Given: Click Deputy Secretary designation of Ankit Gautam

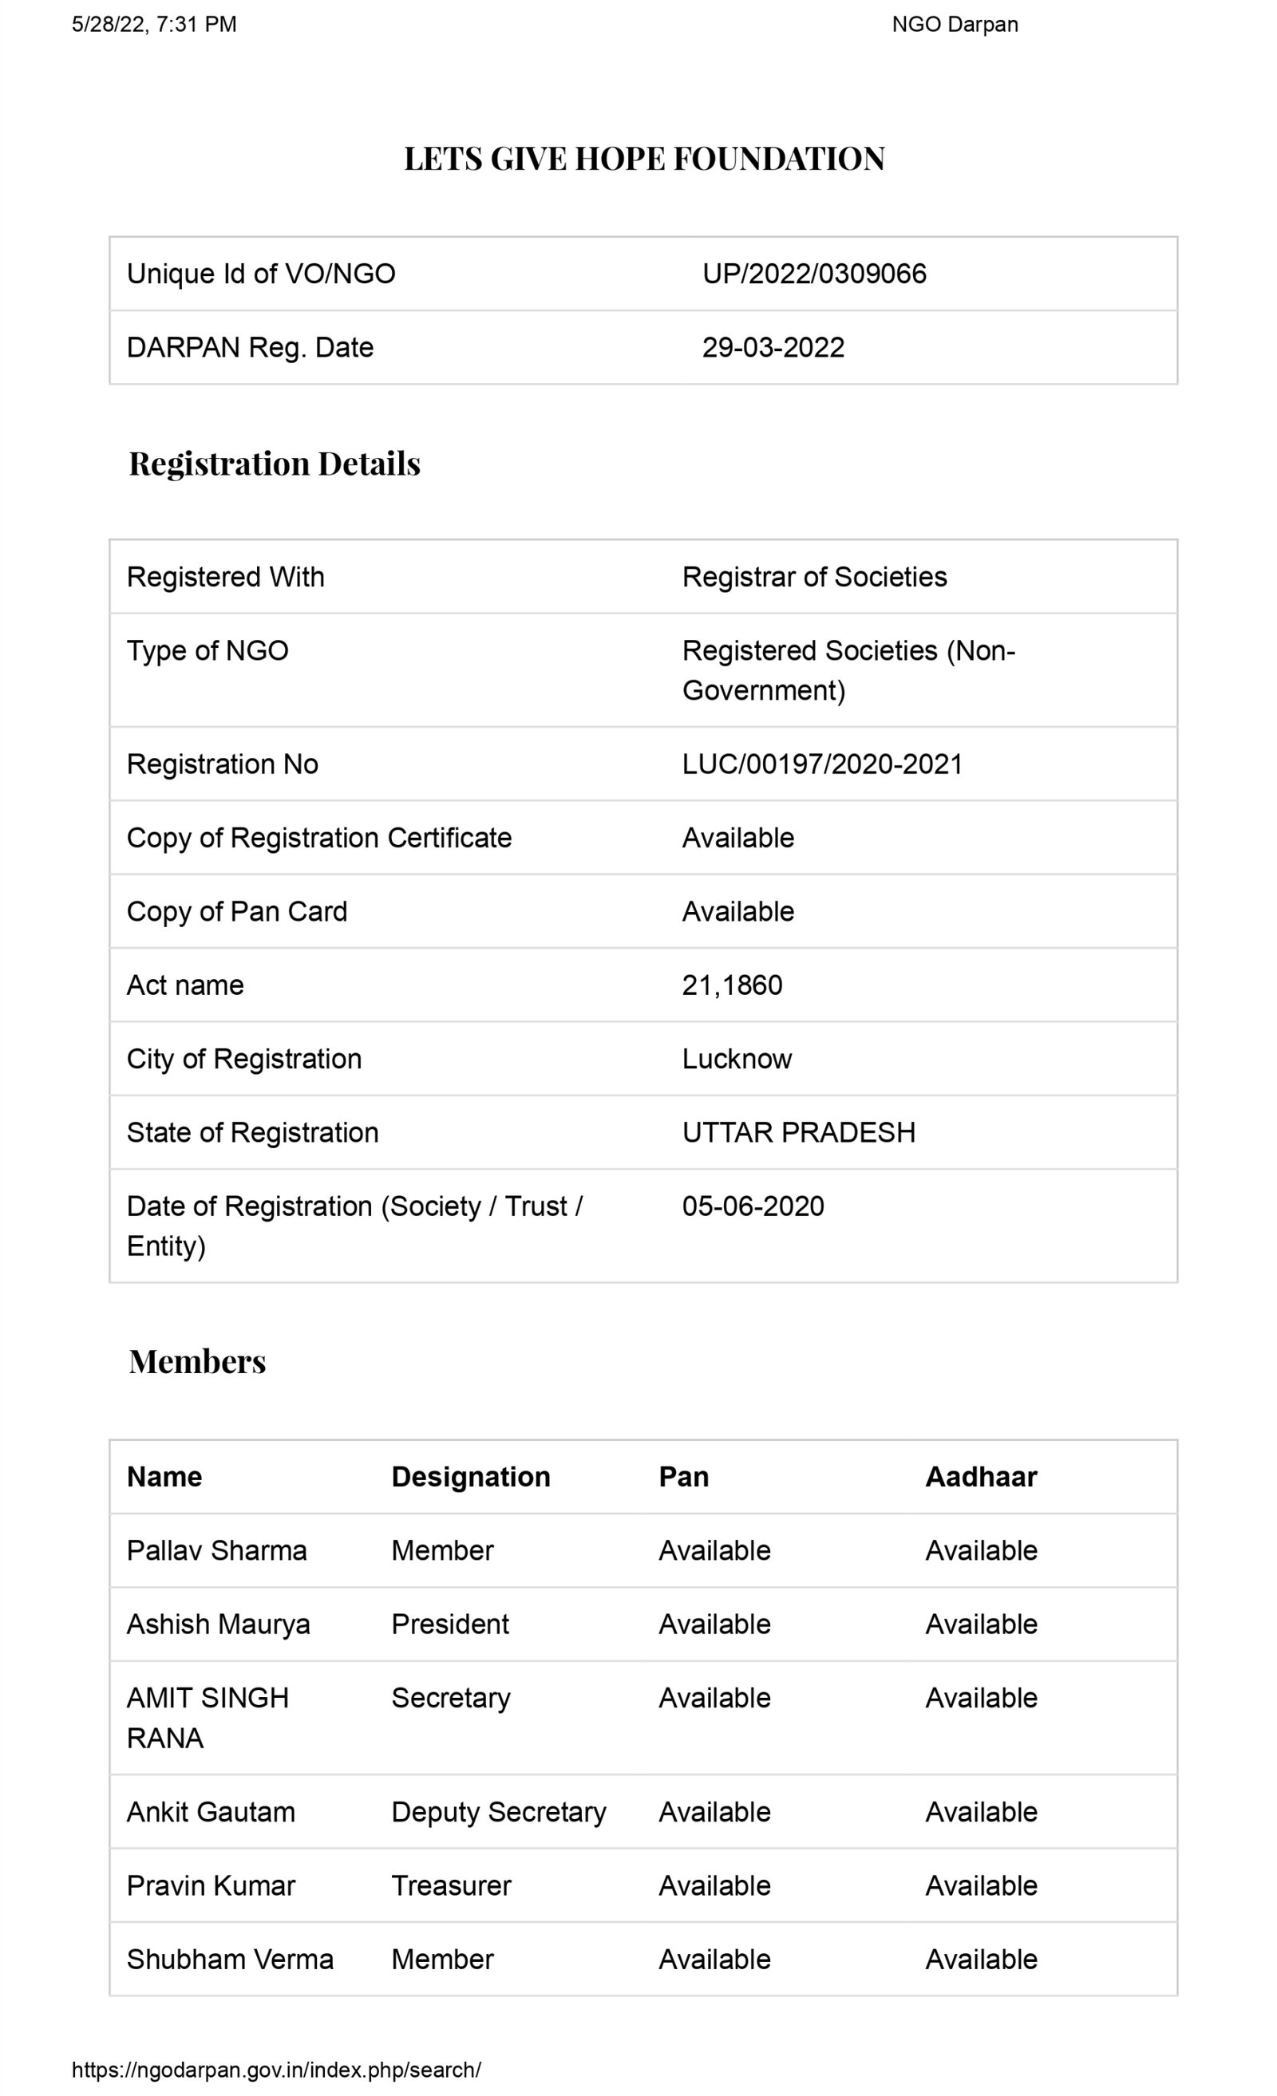Looking at the screenshot, I should click(x=499, y=1812).
